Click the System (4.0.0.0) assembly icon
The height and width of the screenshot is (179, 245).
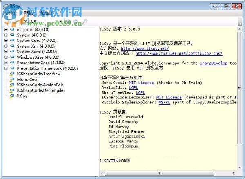(x=12, y=35)
